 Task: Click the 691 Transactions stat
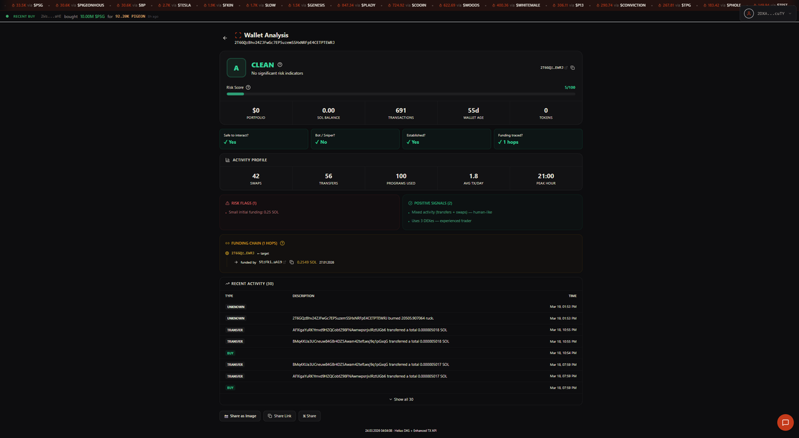click(401, 113)
